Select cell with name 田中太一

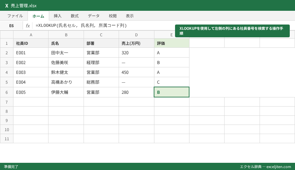point(66,53)
